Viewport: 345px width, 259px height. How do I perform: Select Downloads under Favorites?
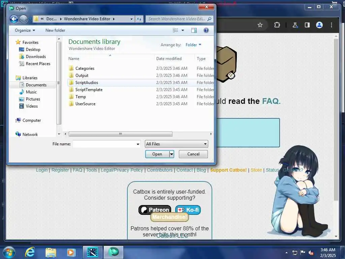click(36, 57)
